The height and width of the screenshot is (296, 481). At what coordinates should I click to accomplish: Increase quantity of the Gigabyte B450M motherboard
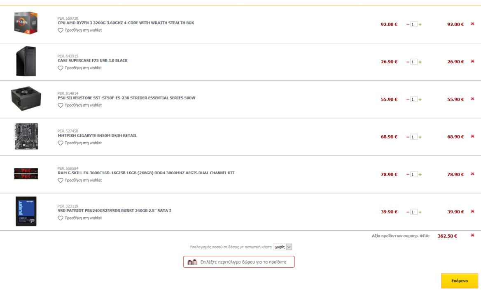pos(420,137)
